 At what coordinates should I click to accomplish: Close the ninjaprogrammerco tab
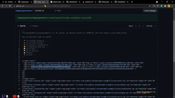[31, 2]
